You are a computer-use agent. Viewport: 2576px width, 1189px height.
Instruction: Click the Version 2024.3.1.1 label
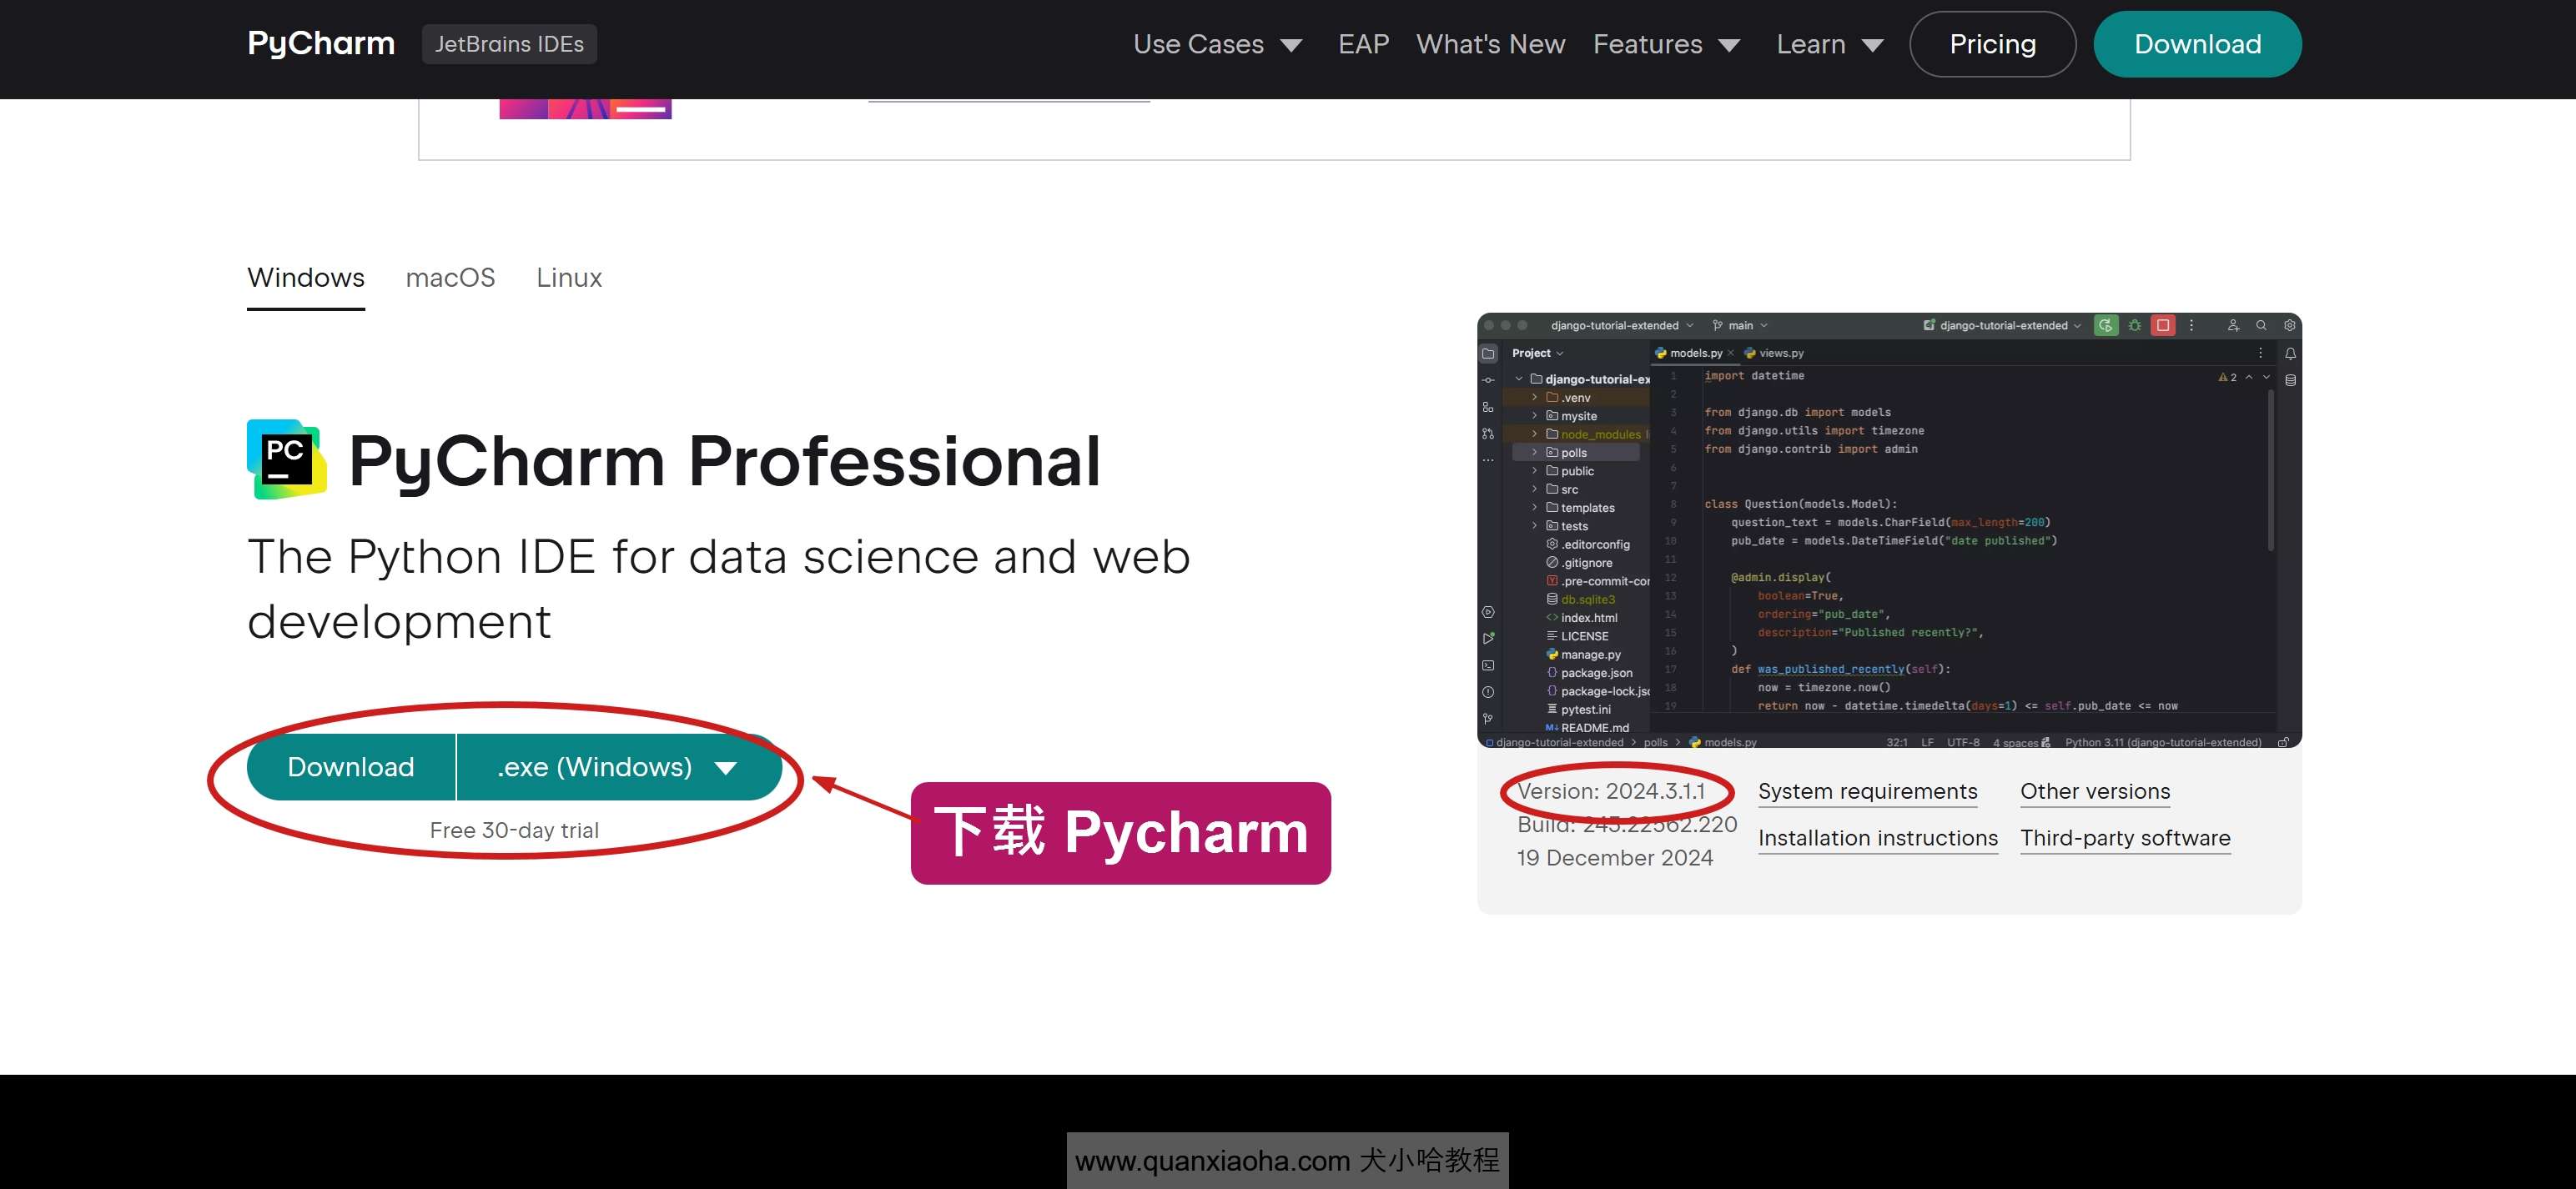click(x=1615, y=790)
